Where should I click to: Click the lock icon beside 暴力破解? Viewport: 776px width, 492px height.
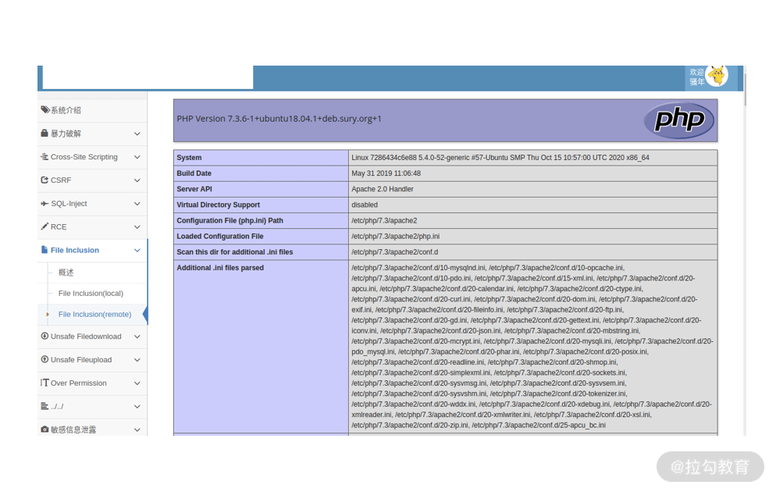[x=44, y=133]
